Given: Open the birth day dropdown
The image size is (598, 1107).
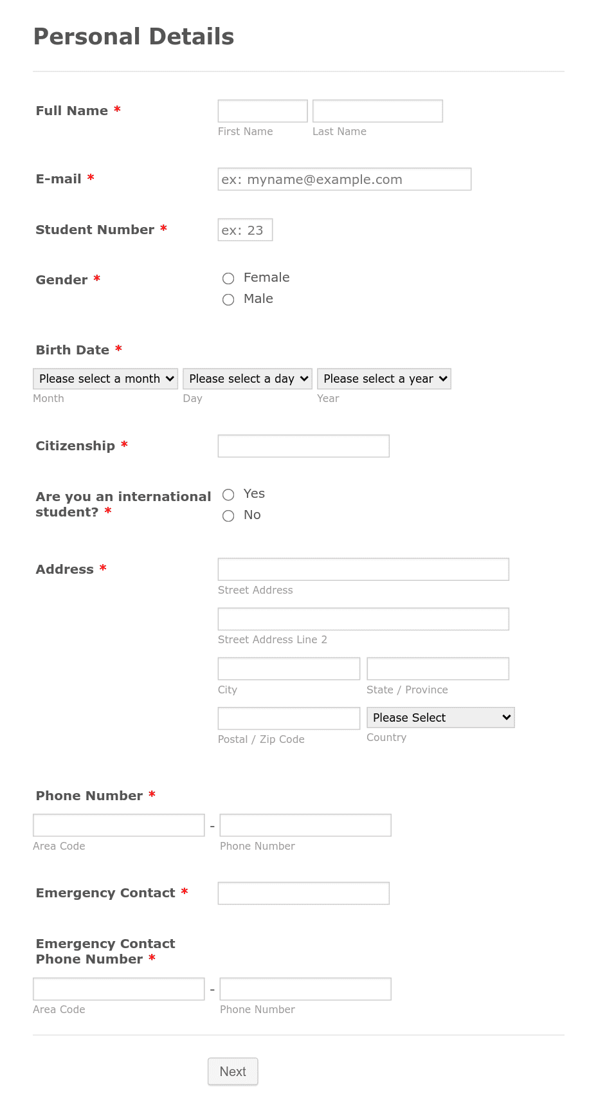Looking at the screenshot, I should [247, 379].
